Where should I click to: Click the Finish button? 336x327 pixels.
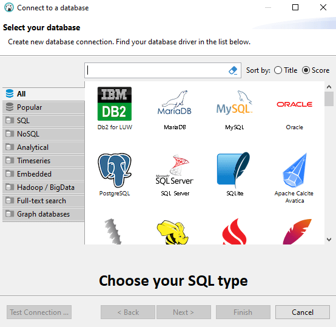[x=243, y=312]
